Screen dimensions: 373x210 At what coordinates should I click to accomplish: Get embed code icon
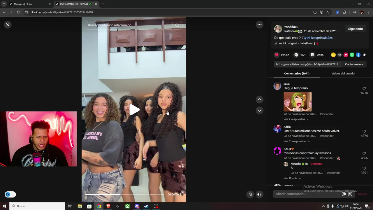[339, 55]
